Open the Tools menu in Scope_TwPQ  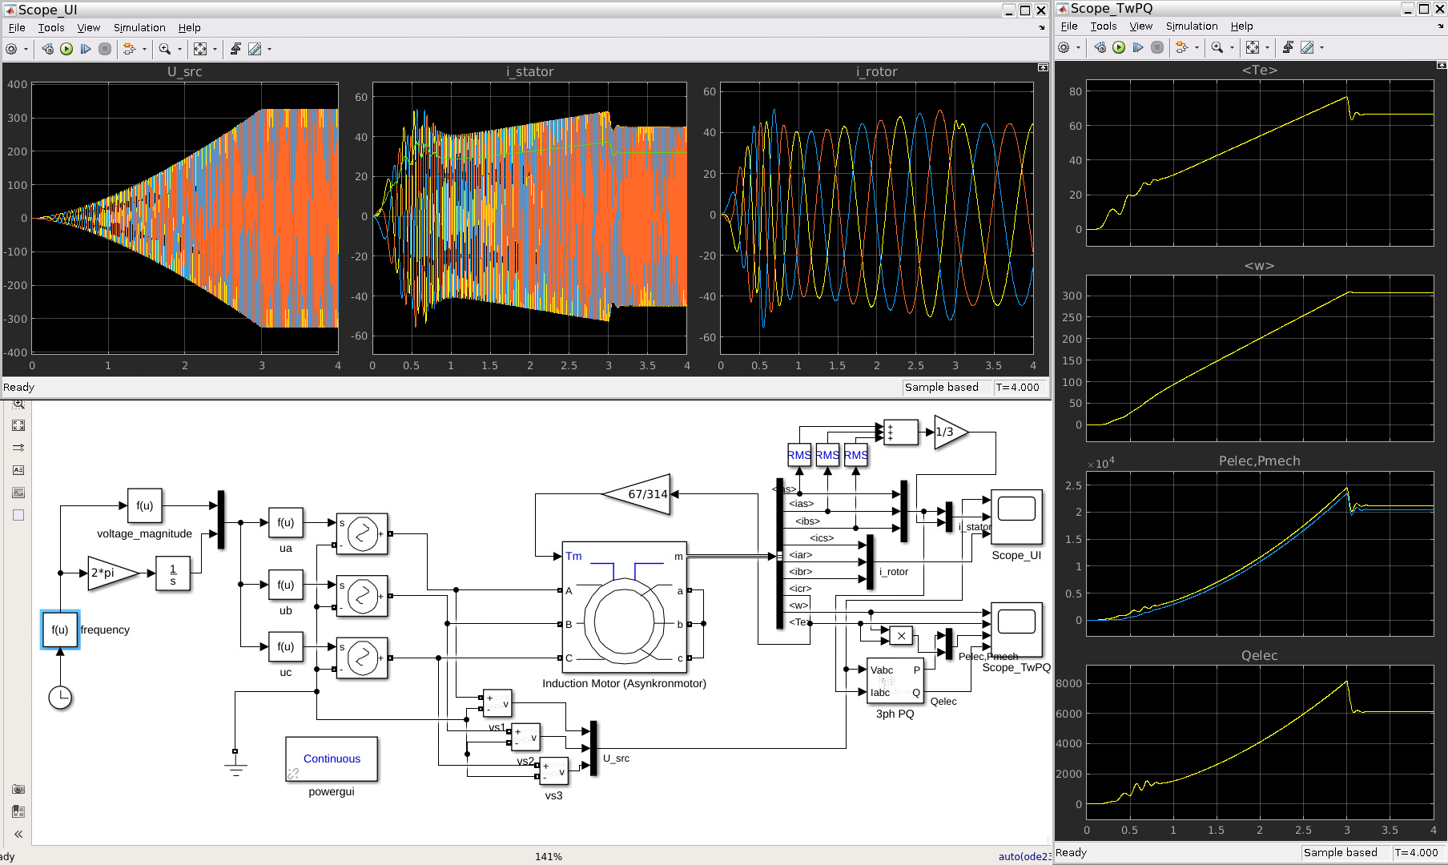pos(1103,26)
